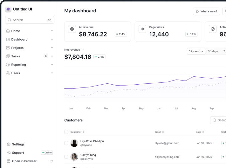The width and height of the screenshot is (226, 168).
Task: Open the Users nav item
Action: click(x=30, y=73)
